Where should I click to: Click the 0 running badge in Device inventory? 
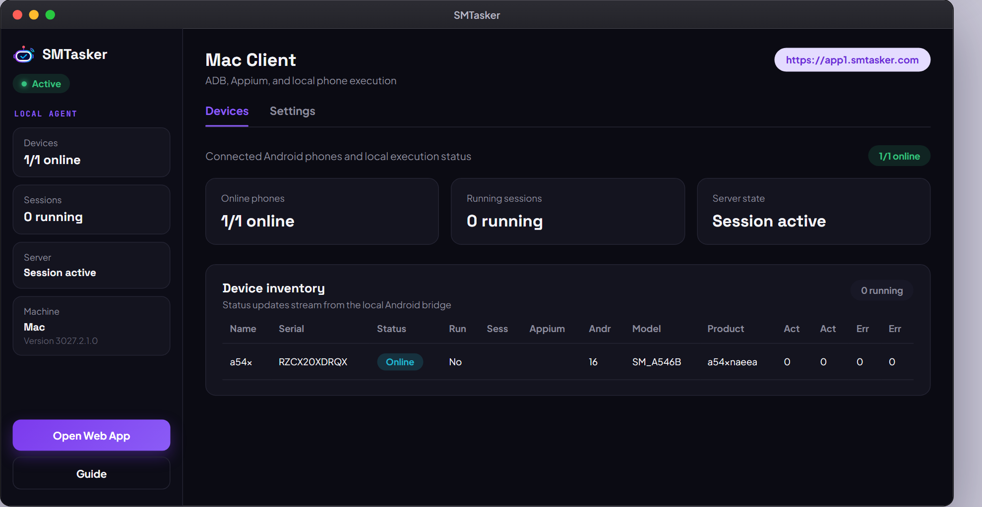[x=881, y=290]
